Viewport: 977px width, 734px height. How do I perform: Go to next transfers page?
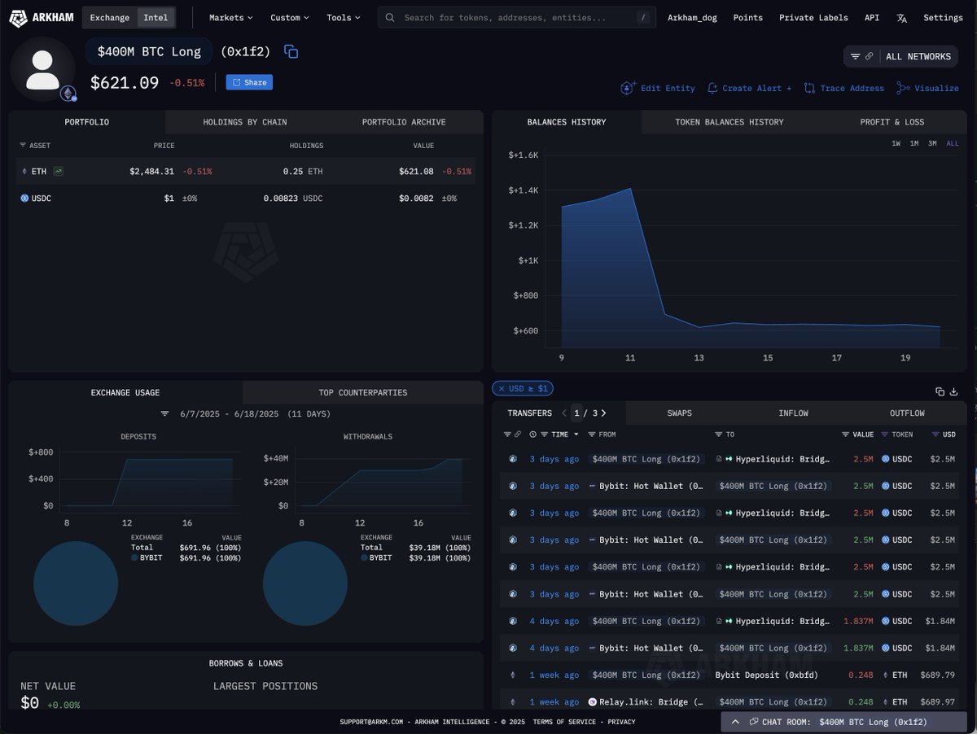point(603,413)
